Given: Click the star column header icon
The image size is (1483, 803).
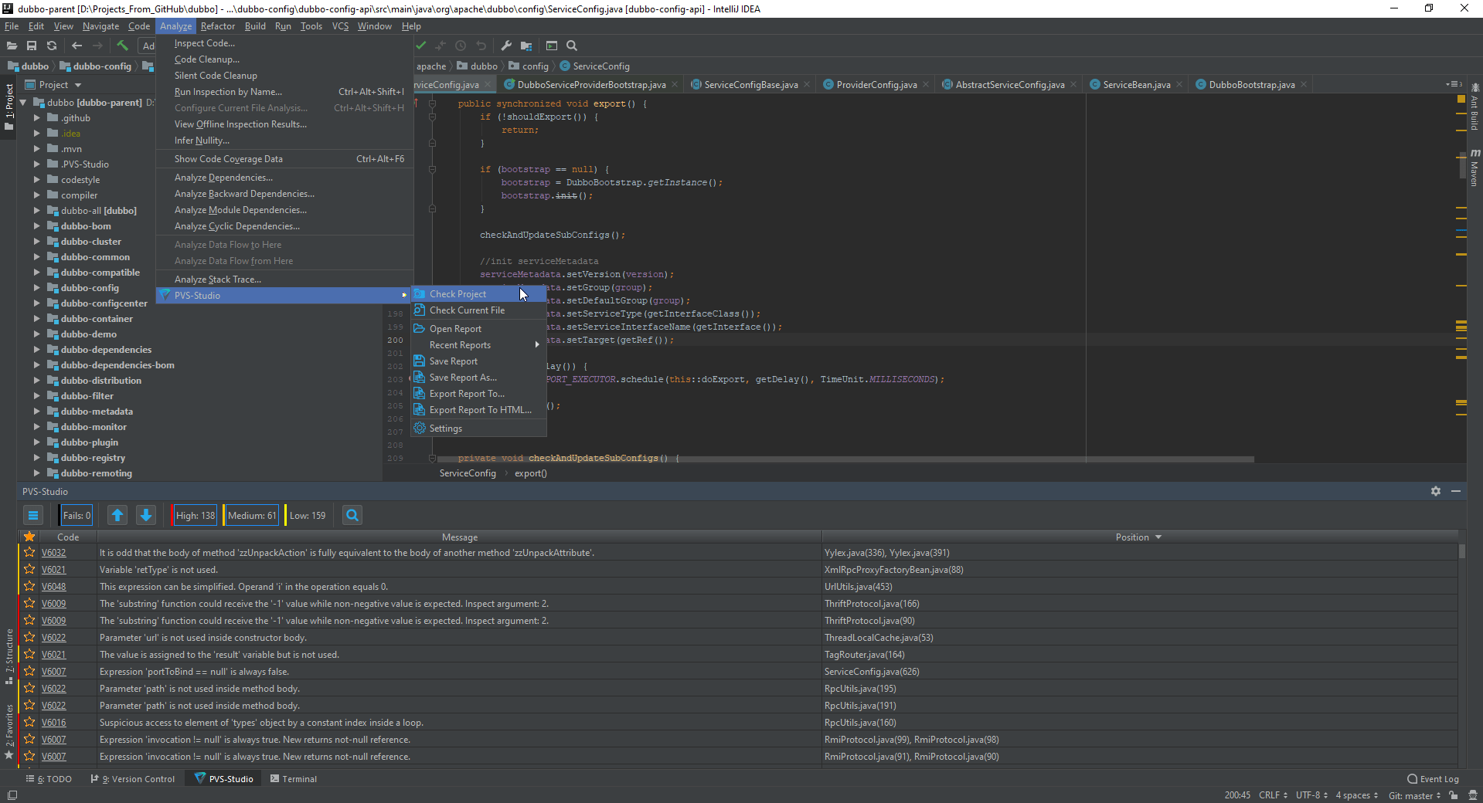Looking at the screenshot, I should (x=29, y=537).
